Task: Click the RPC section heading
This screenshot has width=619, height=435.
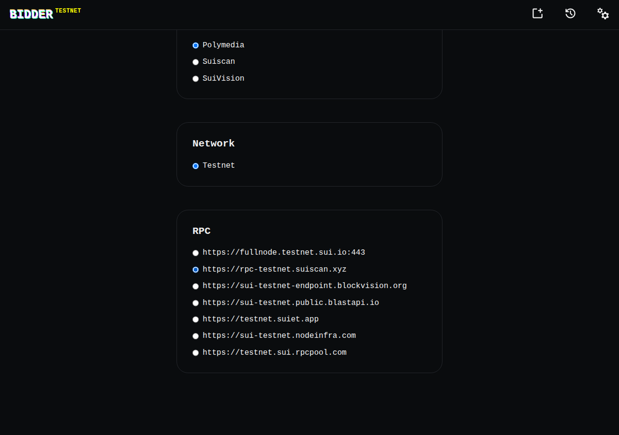Action: (201, 231)
